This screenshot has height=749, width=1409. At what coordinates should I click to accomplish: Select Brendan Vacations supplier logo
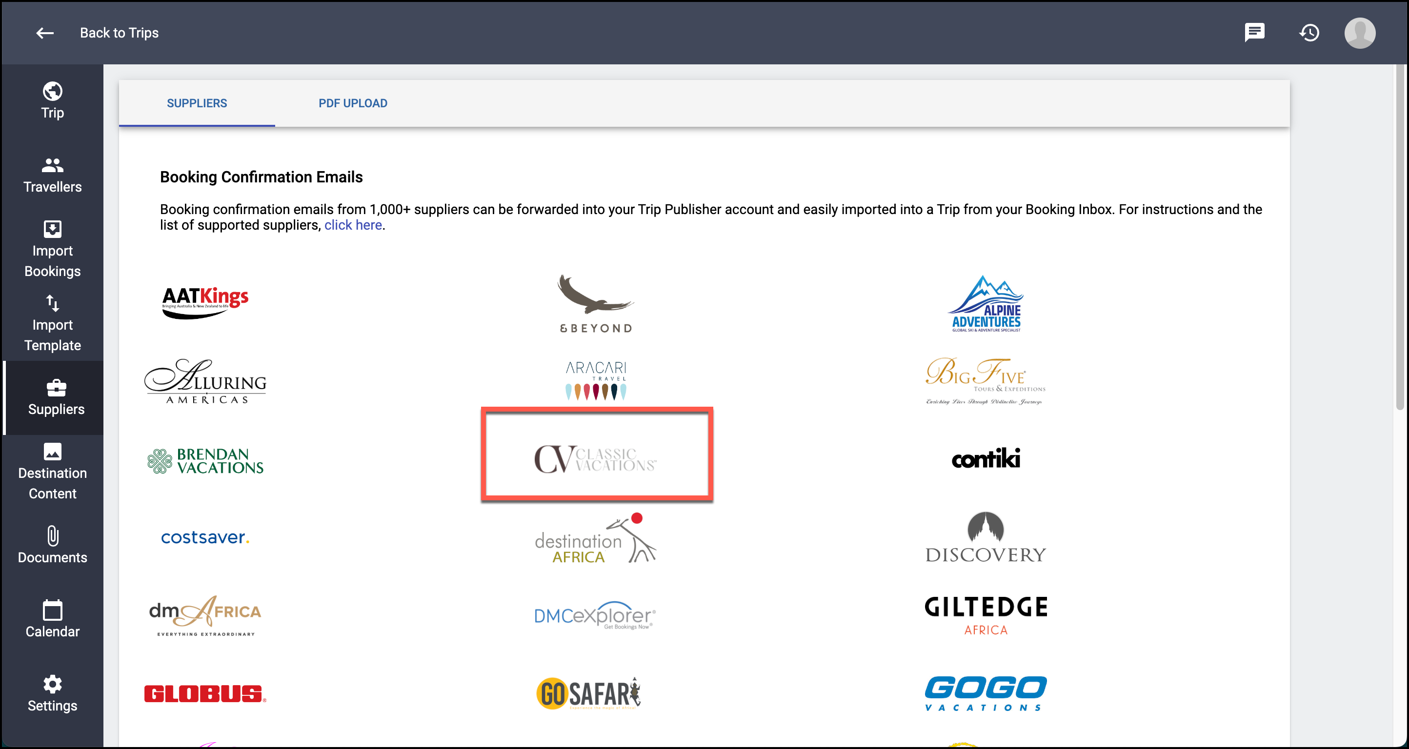coord(205,460)
